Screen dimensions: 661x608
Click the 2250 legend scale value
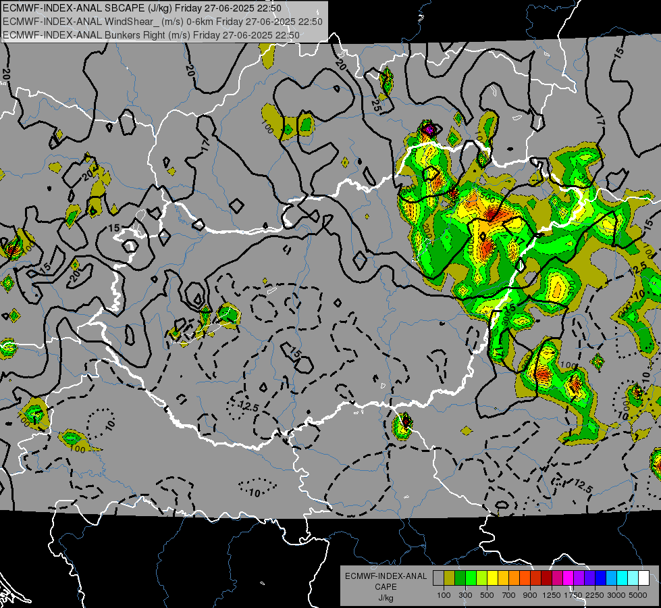pos(594,595)
